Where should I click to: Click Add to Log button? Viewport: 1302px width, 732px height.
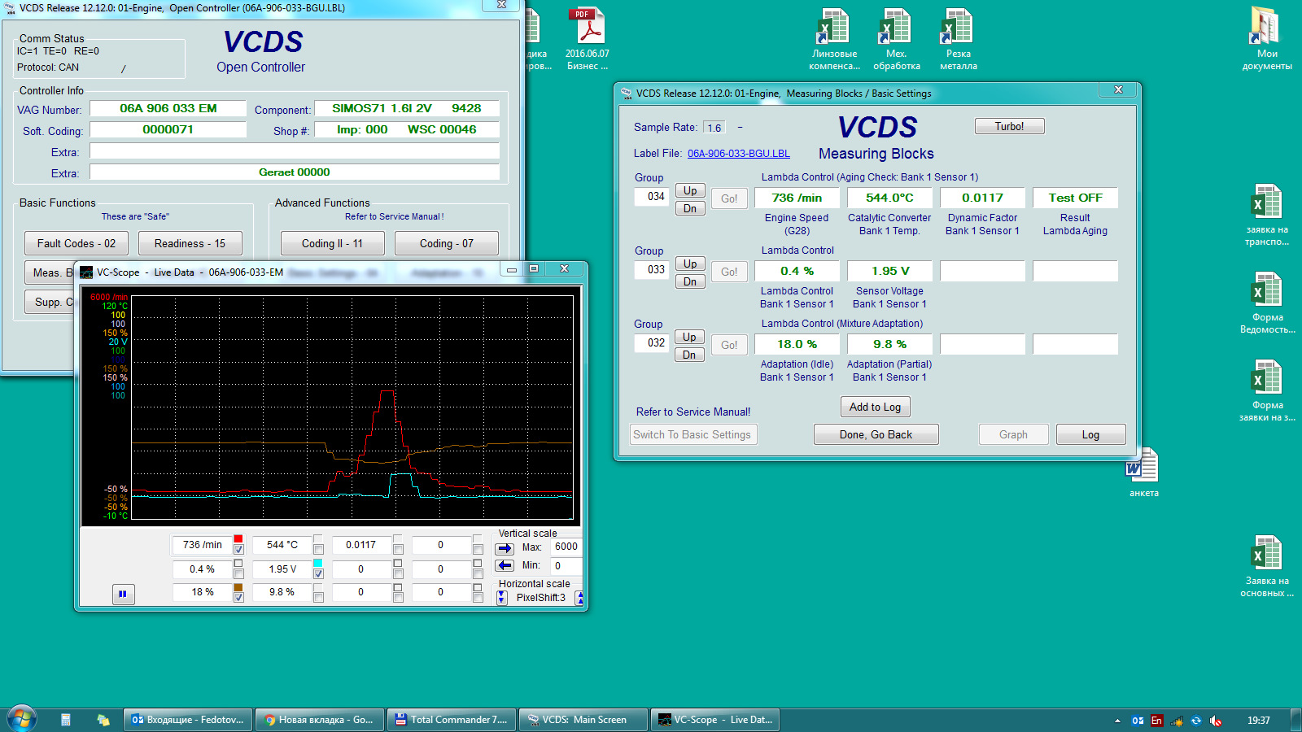tap(875, 407)
